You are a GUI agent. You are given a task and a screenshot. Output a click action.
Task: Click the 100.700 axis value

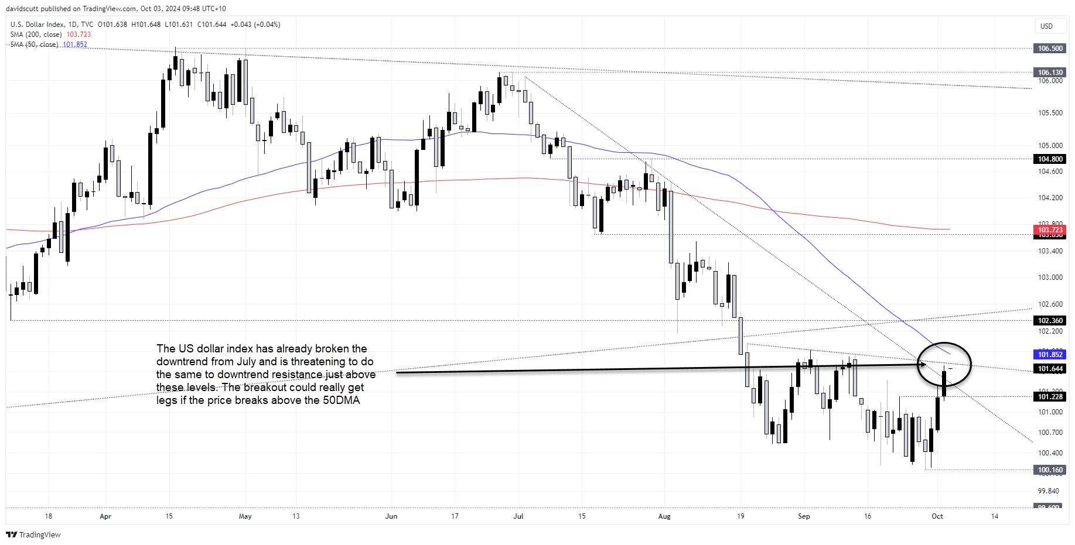(x=1050, y=433)
